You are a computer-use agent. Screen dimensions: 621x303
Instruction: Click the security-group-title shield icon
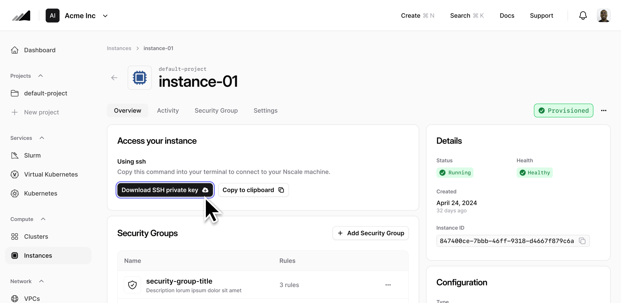click(132, 285)
